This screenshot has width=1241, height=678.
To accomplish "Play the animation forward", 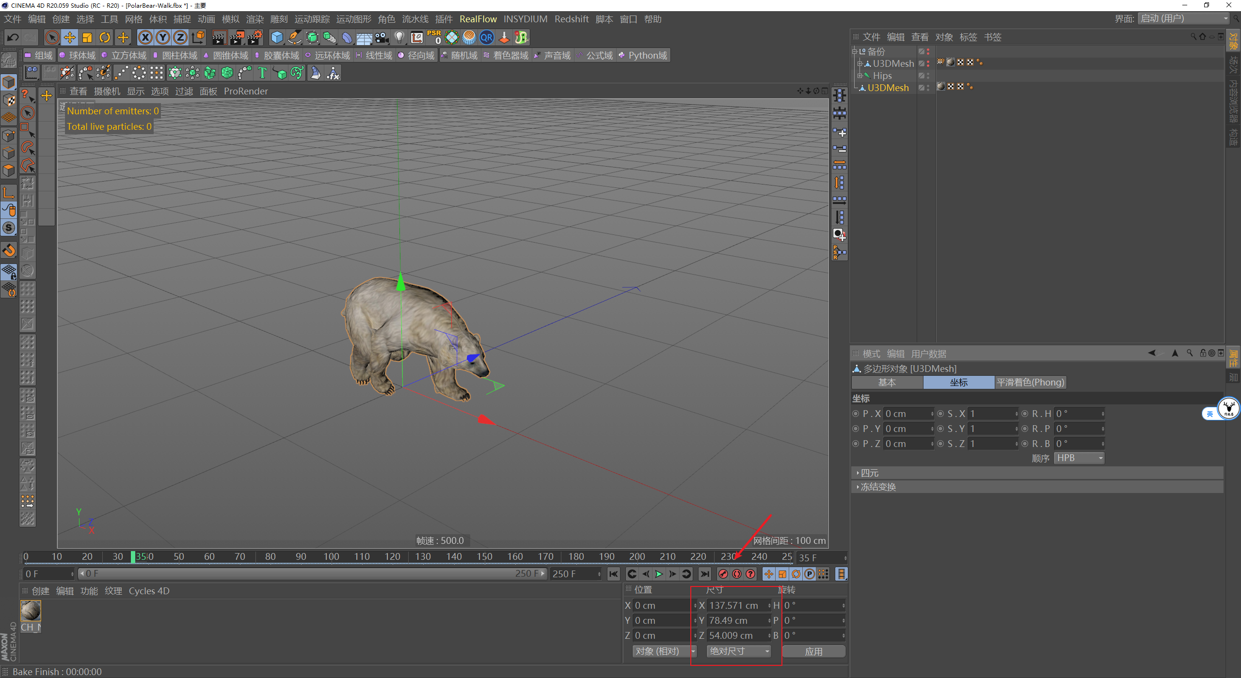I will (x=659, y=574).
